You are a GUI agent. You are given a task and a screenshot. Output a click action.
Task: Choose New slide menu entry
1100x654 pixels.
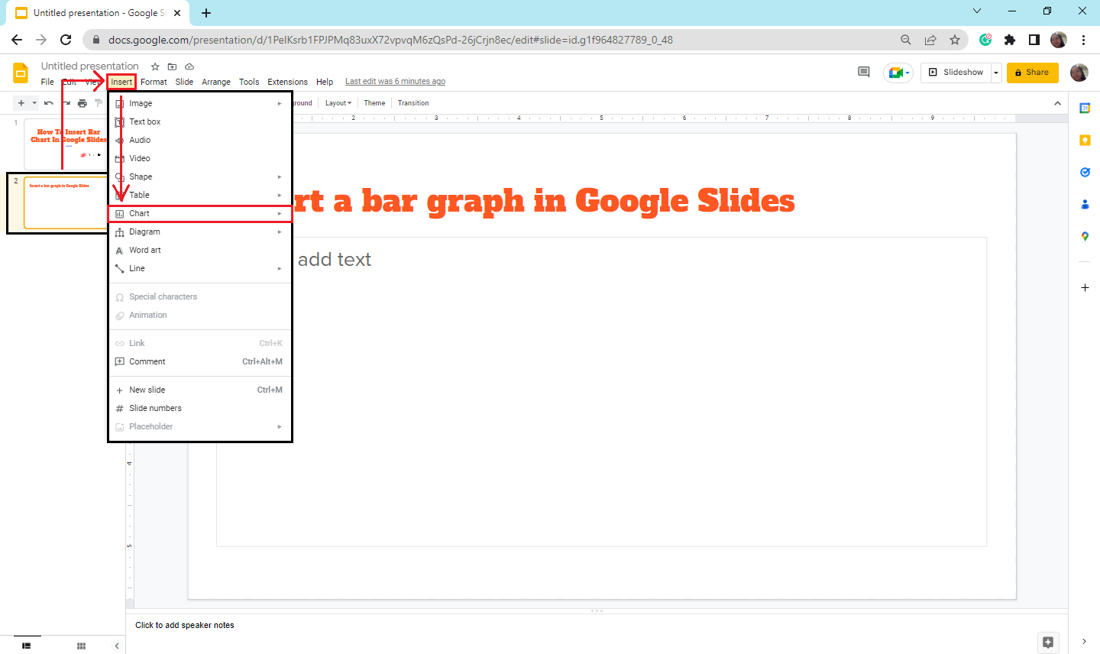[200, 390]
